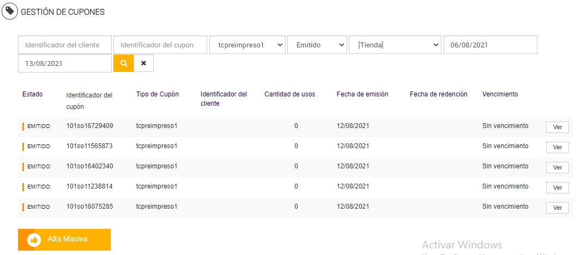Click the coupon tag icon beside the title

(x=9, y=11)
